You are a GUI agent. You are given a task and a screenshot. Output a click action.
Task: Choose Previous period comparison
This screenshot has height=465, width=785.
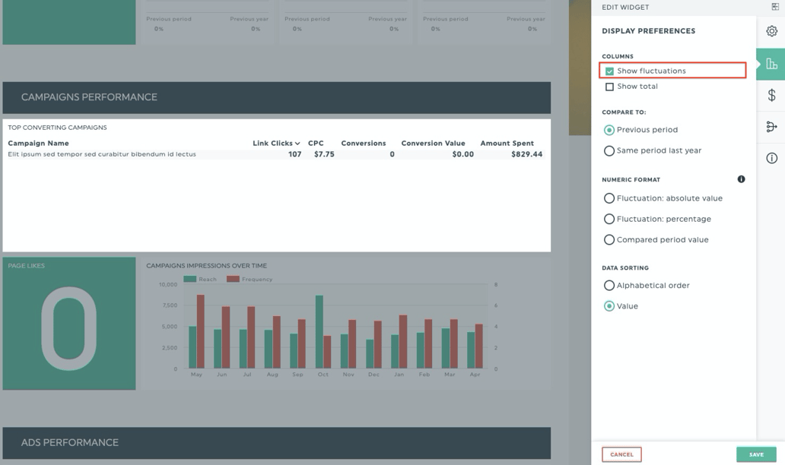tap(609, 130)
